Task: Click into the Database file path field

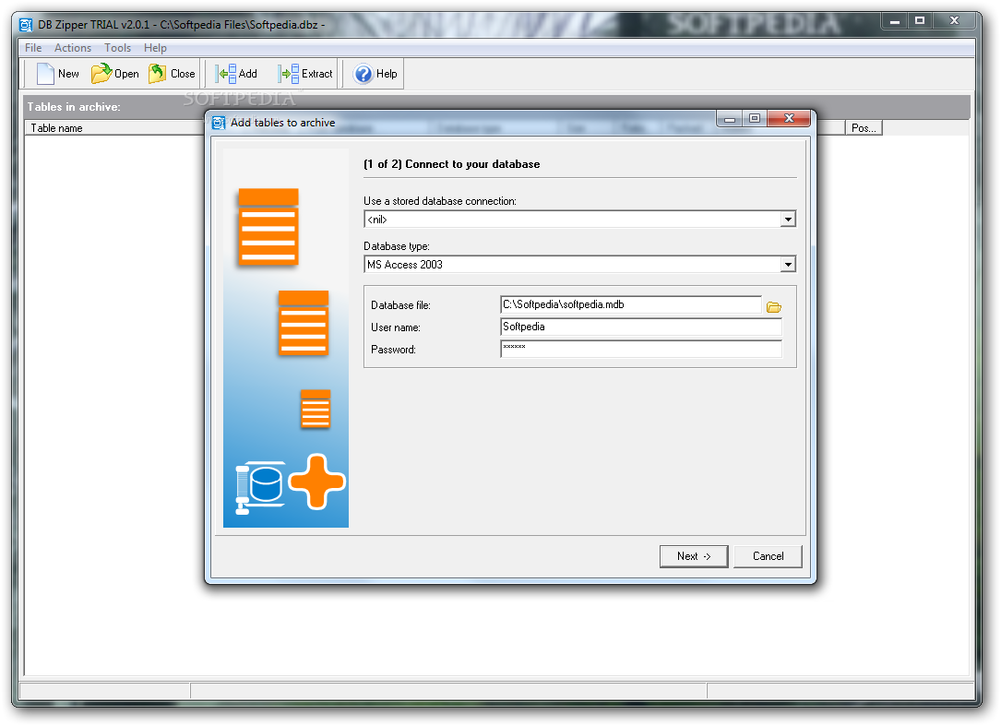Action: pos(631,304)
